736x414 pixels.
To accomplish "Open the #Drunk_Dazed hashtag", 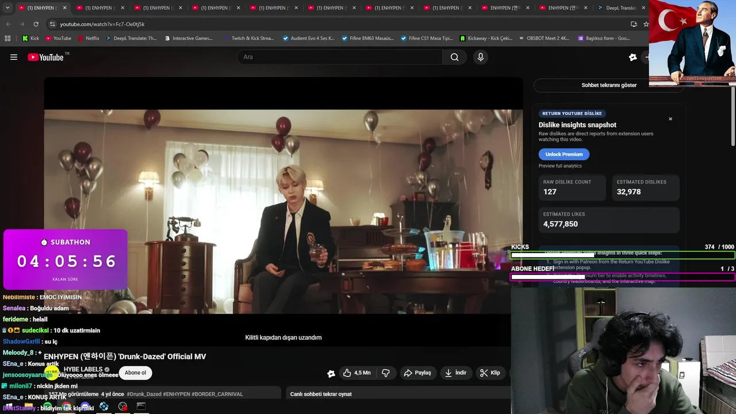I will click(x=144, y=394).
